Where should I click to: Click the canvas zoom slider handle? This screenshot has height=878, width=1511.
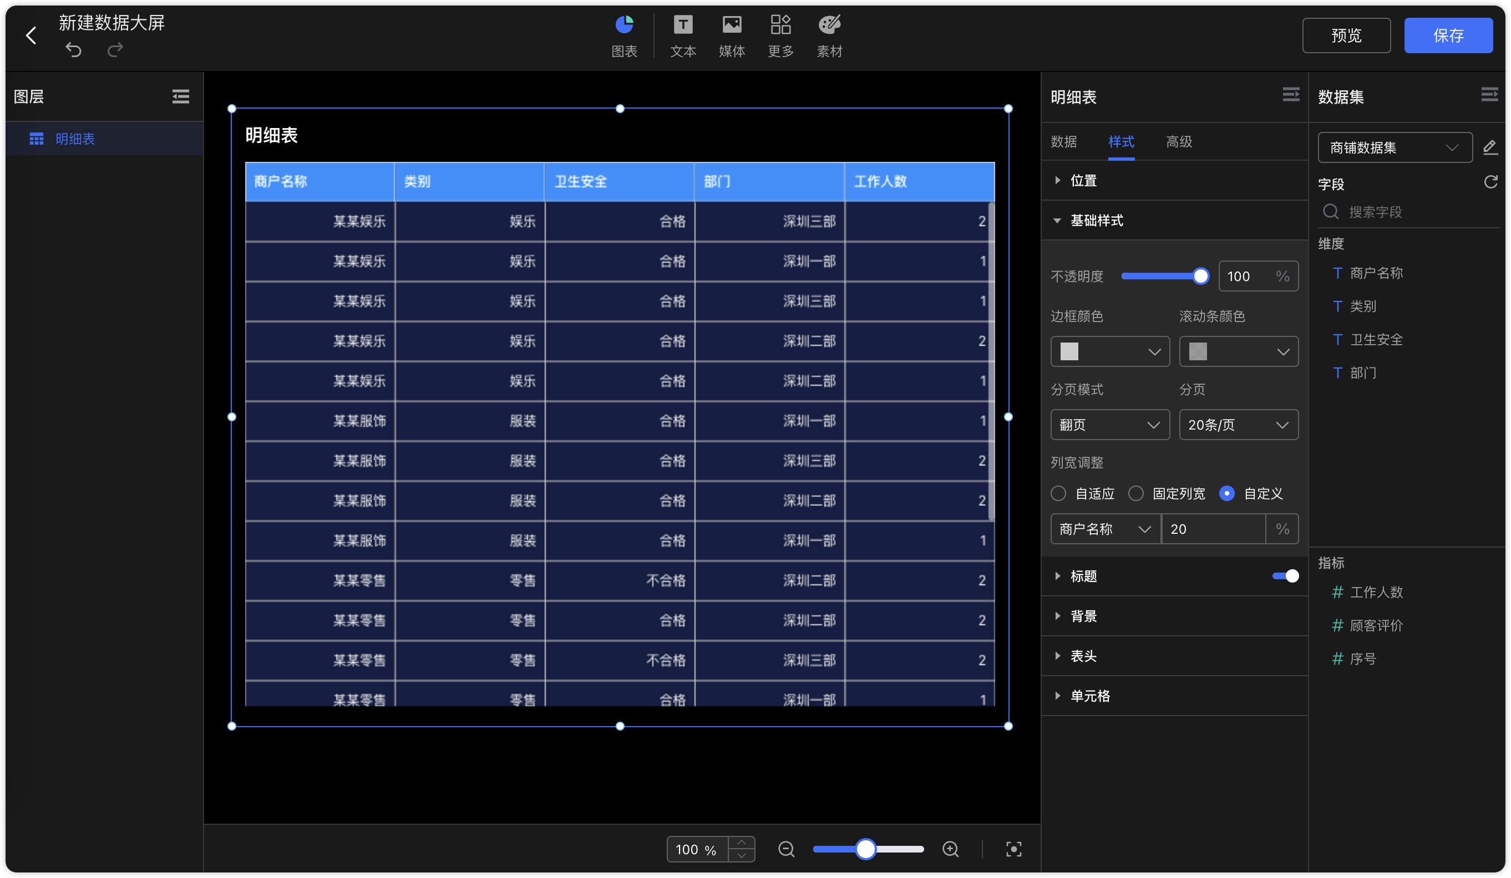pyautogui.click(x=865, y=849)
